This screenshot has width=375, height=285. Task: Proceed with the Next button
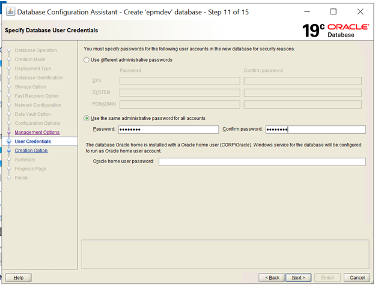[x=299, y=278]
